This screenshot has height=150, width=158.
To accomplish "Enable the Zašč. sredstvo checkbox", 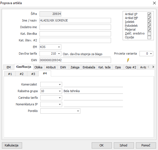I will click(x=149, y=33).
